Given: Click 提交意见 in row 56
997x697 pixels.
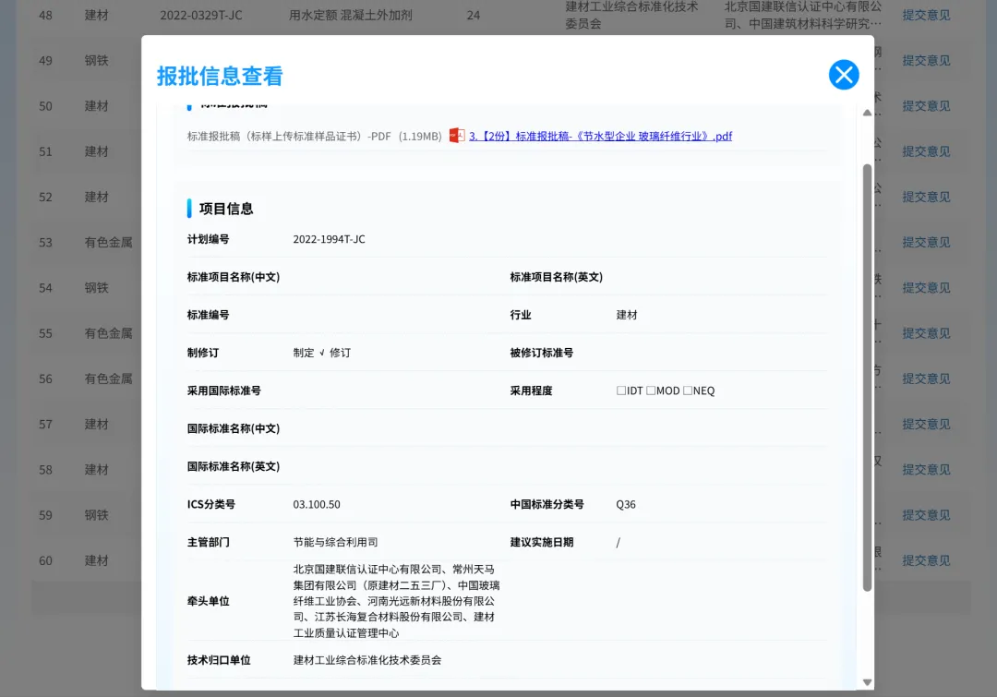Looking at the screenshot, I should pyautogui.click(x=926, y=379).
